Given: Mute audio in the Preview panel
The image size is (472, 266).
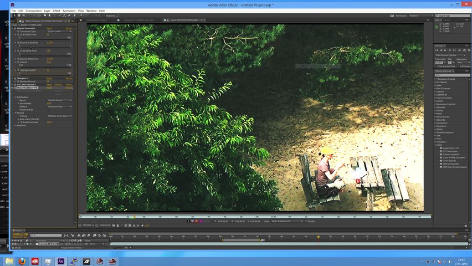Looking at the screenshot, I should [x=459, y=50].
